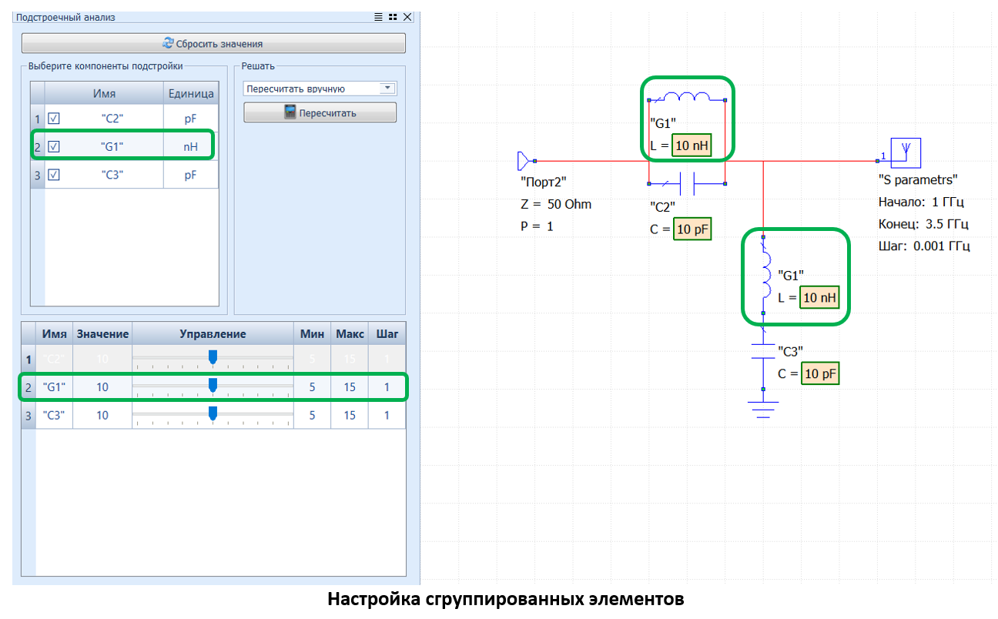Click the Пересчитать button
The height and width of the screenshot is (619, 998).
point(320,113)
